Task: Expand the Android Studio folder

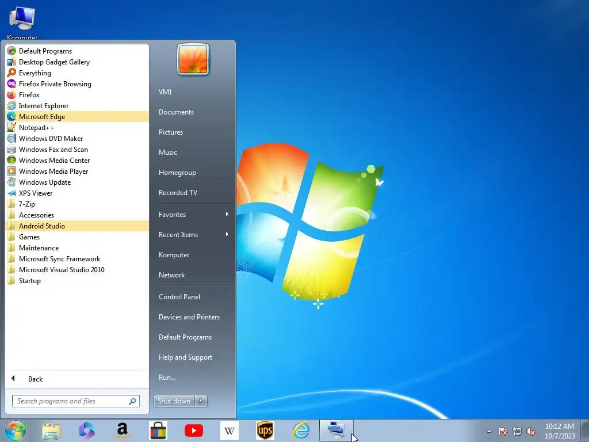Action: pos(77,226)
